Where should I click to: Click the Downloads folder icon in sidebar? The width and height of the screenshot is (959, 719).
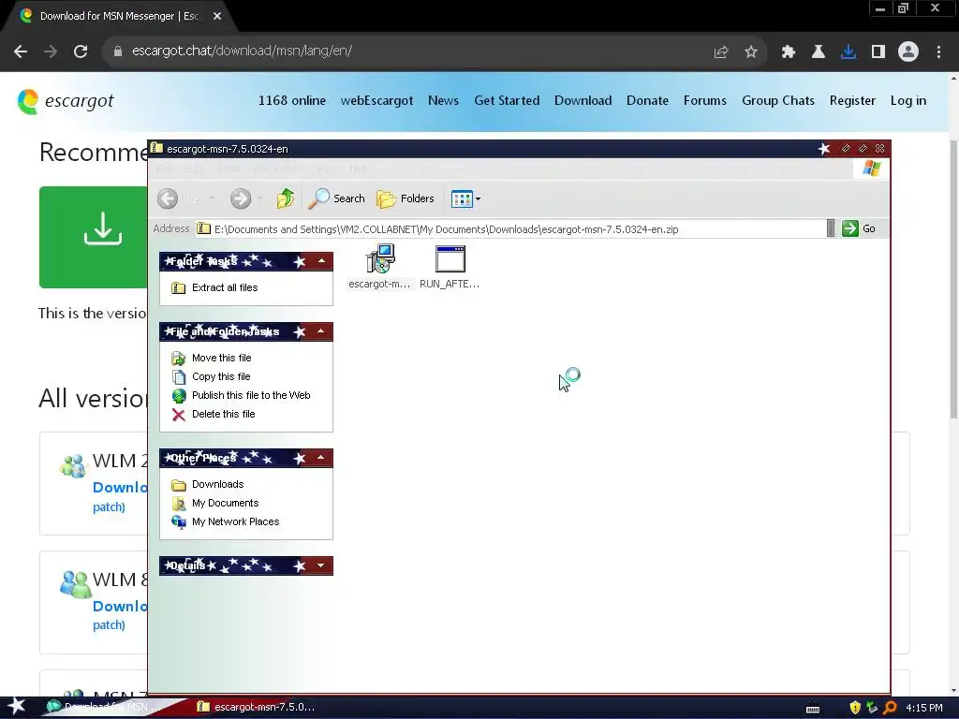179,485
